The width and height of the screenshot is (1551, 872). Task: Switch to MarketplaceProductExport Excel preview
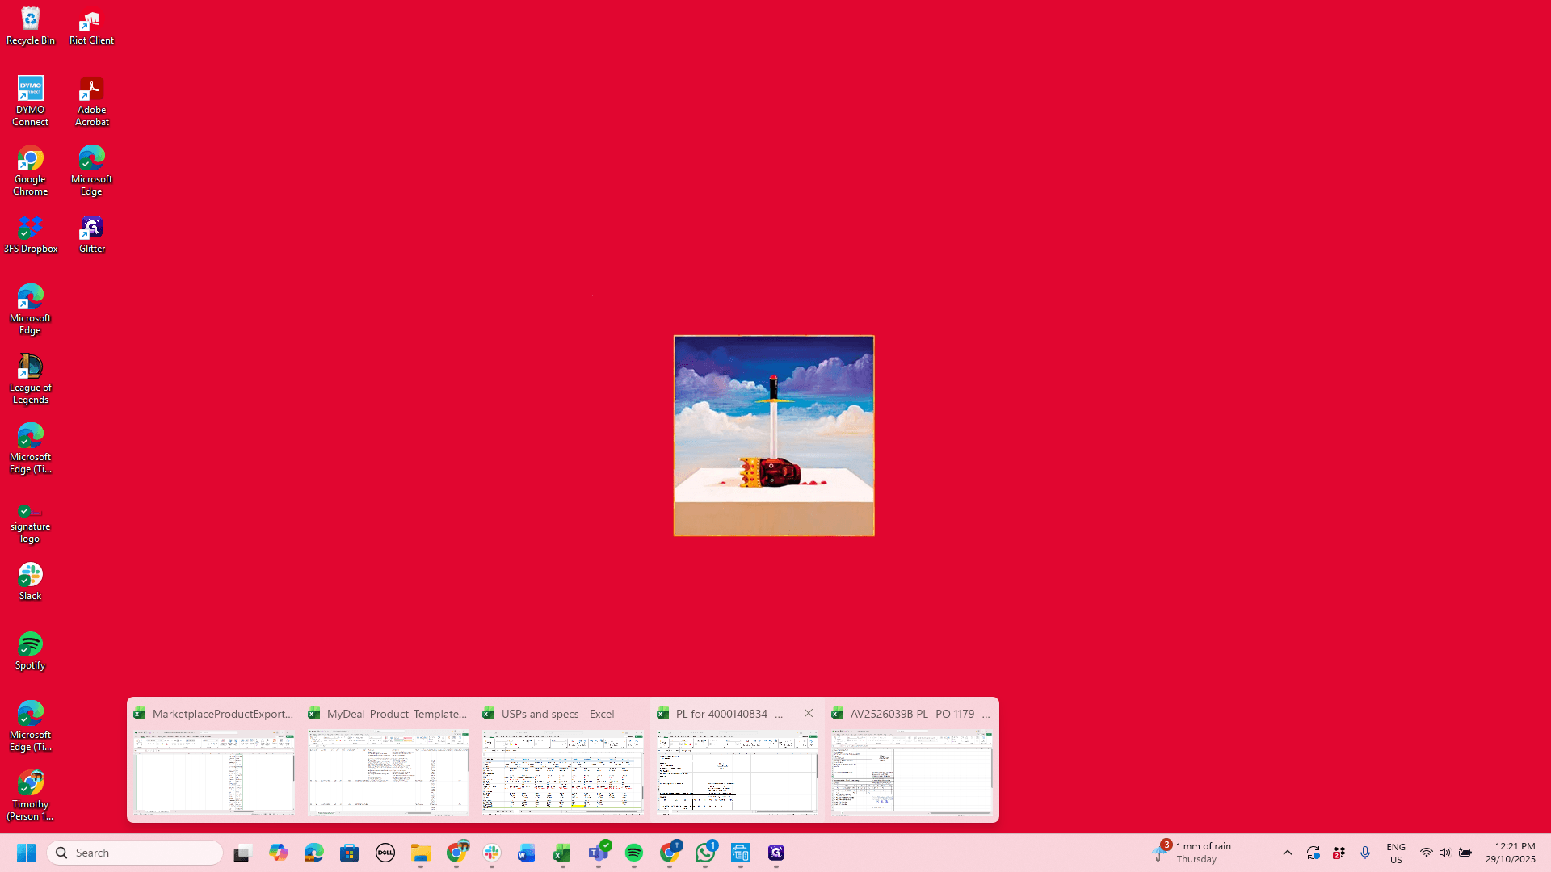click(214, 760)
